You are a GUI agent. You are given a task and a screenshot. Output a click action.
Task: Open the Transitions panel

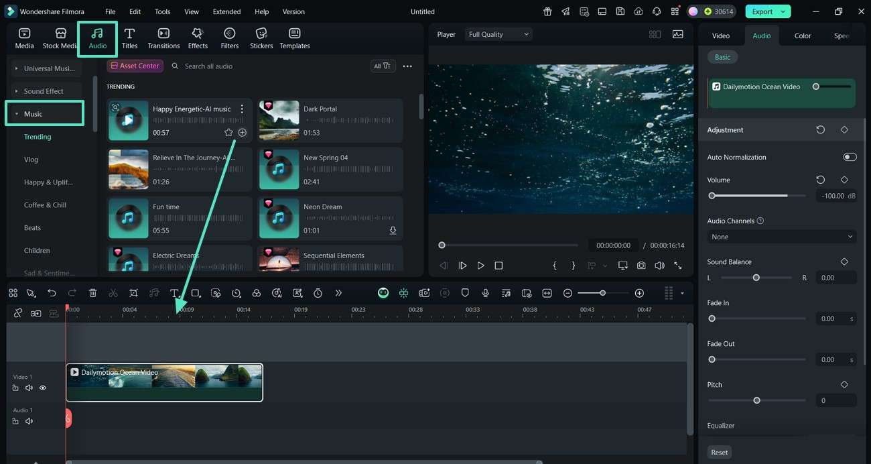click(x=163, y=39)
